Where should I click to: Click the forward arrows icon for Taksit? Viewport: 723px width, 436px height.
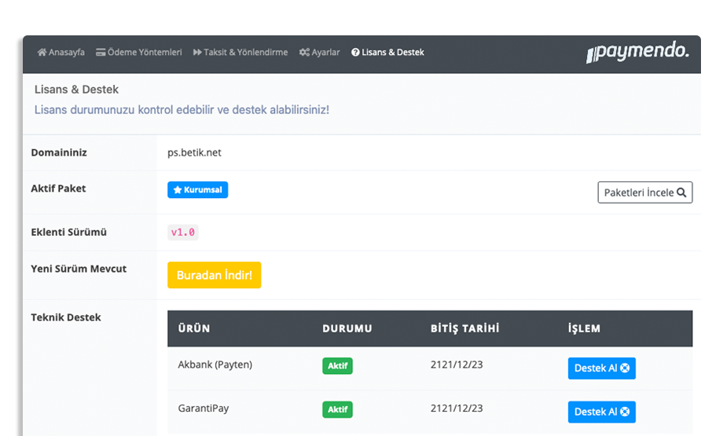coord(197,52)
